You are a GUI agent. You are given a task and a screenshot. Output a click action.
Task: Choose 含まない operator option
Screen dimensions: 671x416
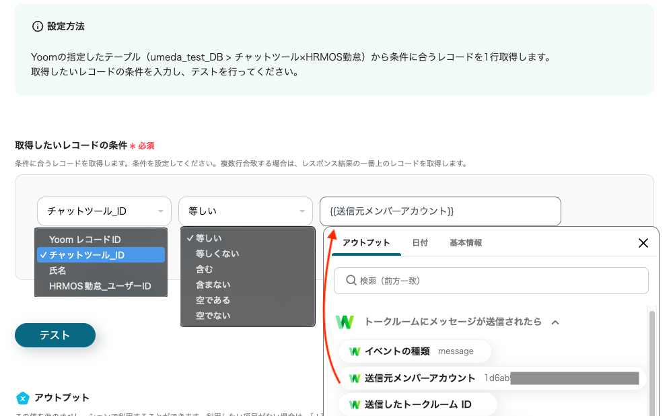point(213,285)
